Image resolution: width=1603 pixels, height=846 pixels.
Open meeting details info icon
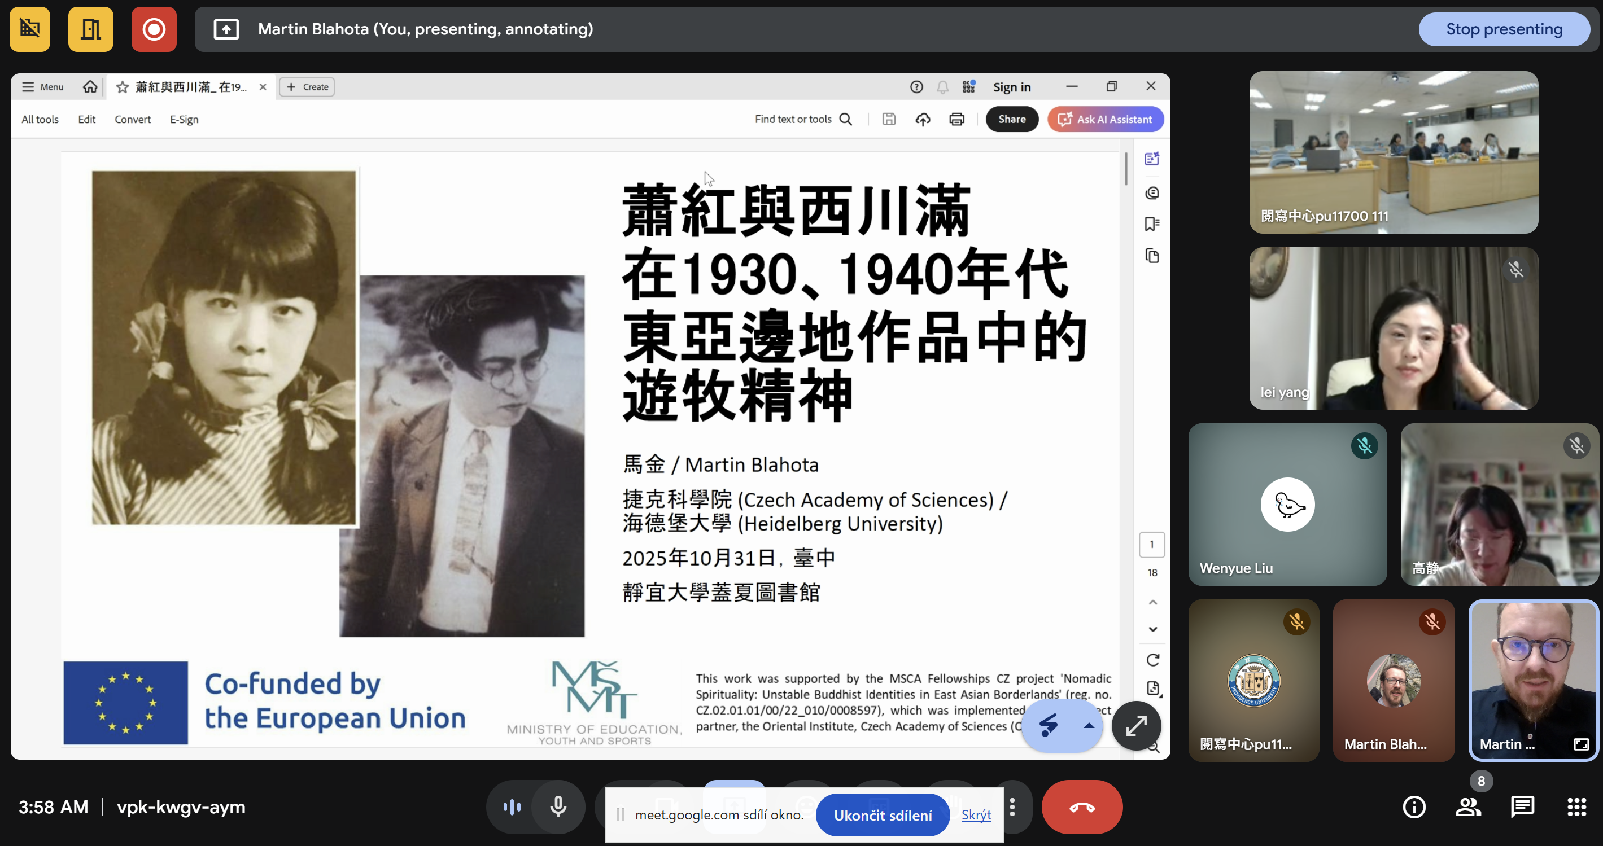click(x=1414, y=807)
